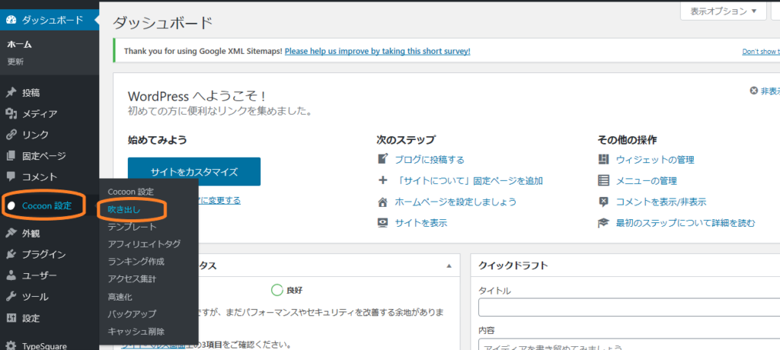Click the Dashboard gauge icon in sidebar
The width and height of the screenshot is (780, 350).
click(x=11, y=21)
